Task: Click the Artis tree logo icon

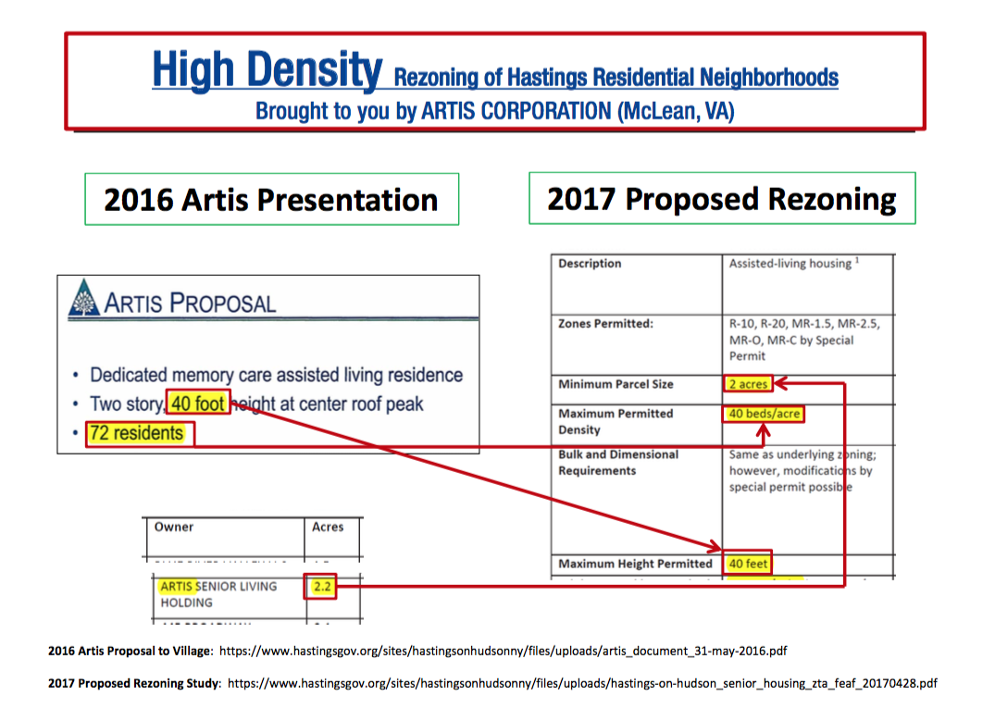Action: click(x=83, y=297)
